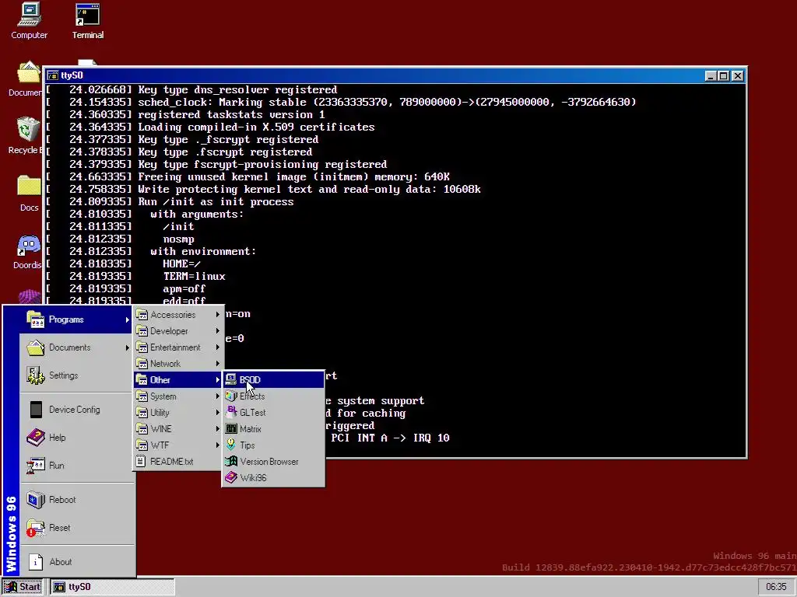The image size is (797, 597).
Task: Close the ttyS0 window
Action: pyautogui.click(x=738, y=75)
